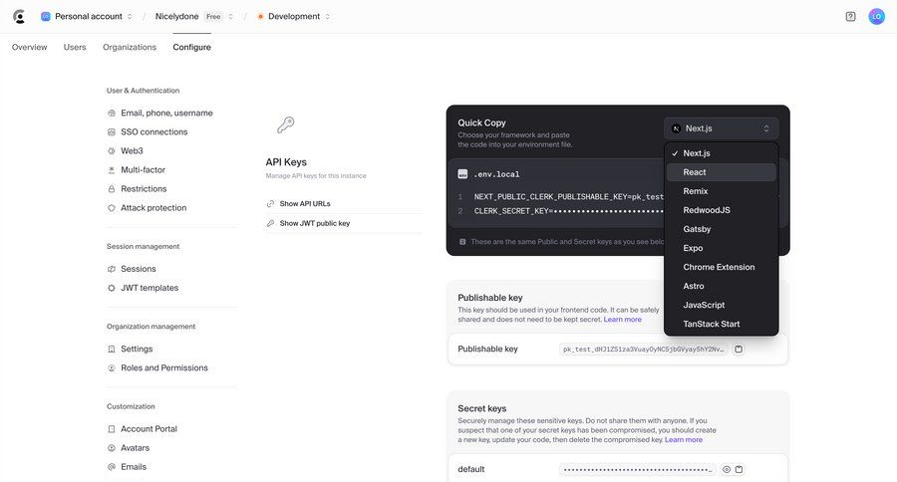Open Email, phone, username settings
Viewport: 897px width, 482px height.
pos(166,114)
